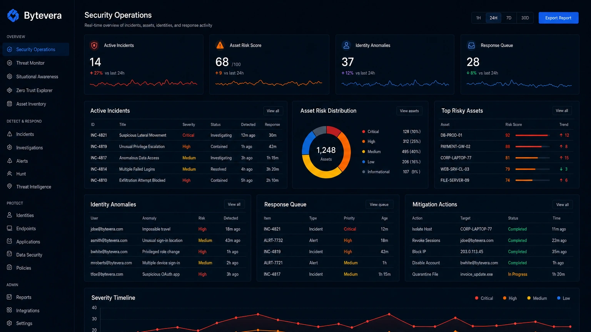Select the 24H time range
This screenshot has height=332, width=591.
493,18
